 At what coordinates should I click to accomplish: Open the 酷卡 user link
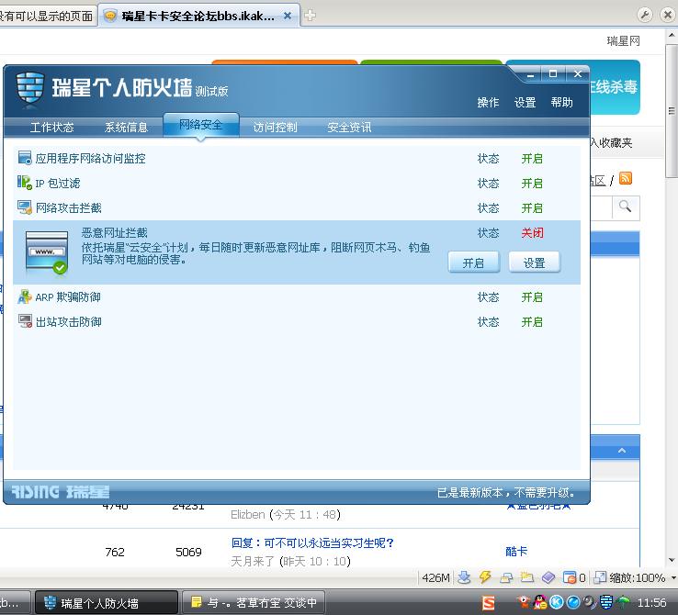[x=516, y=551]
